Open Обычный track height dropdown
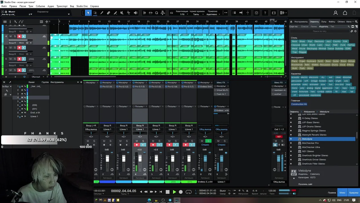The width and height of the screenshot is (360, 203). click(37, 77)
